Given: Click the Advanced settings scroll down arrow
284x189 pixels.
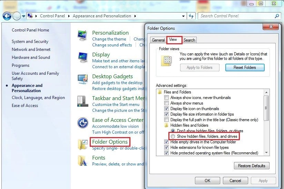Looking at the screenshot, I should point(266,153).
